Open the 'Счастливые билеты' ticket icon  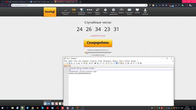click(x=129, y=10)
